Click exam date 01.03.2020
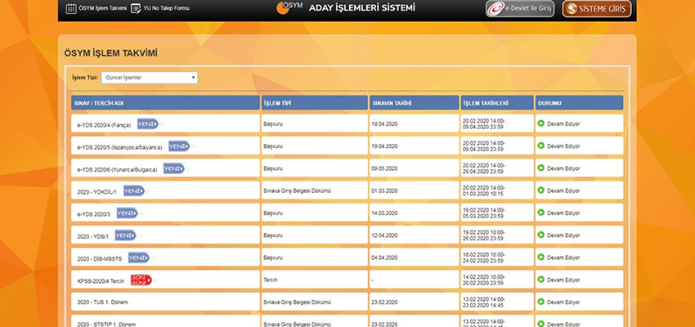 click(x=384, y=191)
